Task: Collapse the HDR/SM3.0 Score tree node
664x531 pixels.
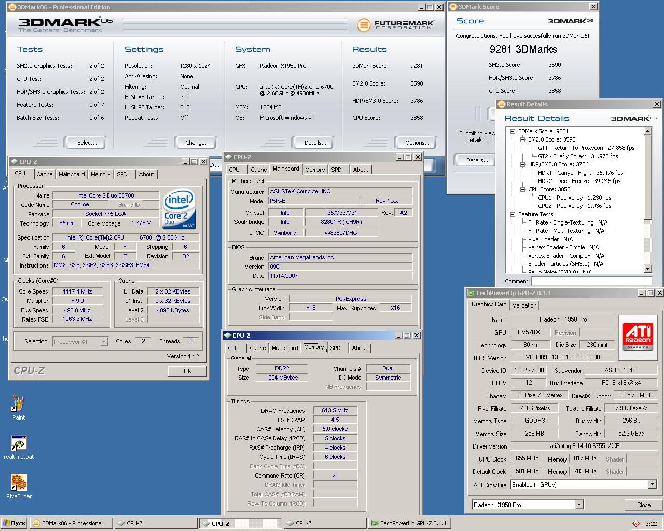Action: click(x=523, y=164)
